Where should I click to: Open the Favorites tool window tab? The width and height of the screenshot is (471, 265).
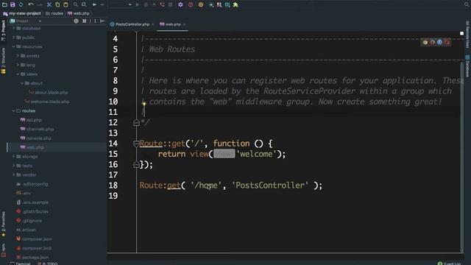[3, 224]
